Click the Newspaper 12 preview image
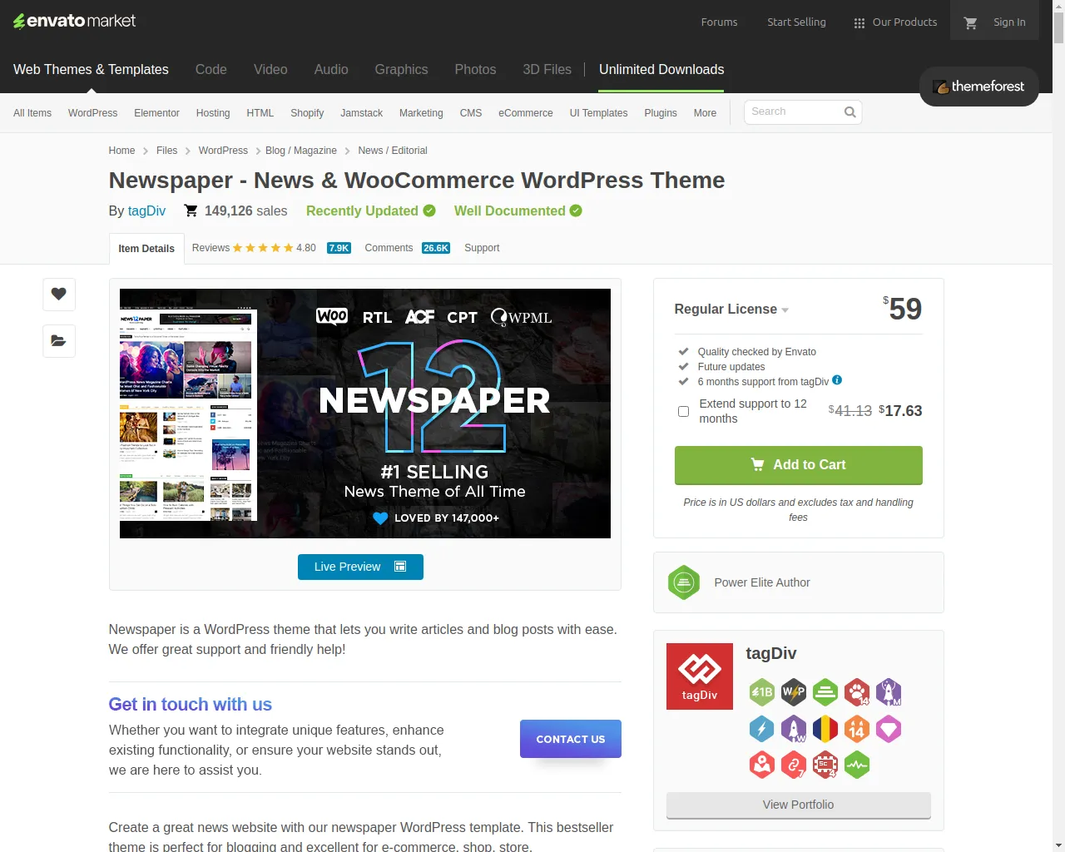The width and height of the screenshot is (1065, 852). [365, 414]
